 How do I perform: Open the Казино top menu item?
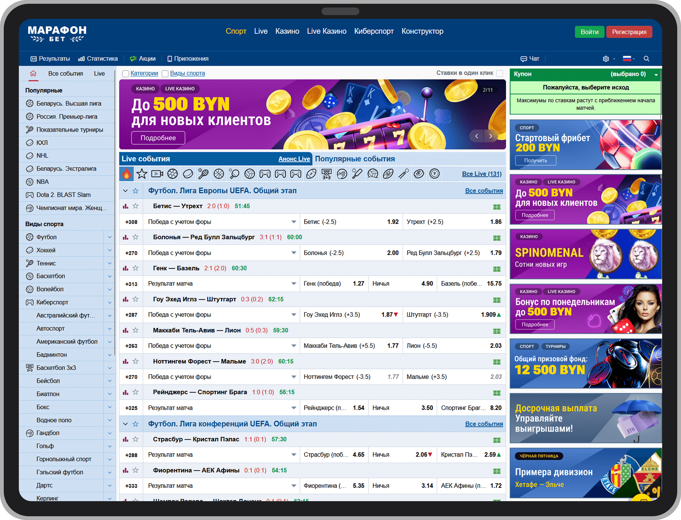[287, 31]
